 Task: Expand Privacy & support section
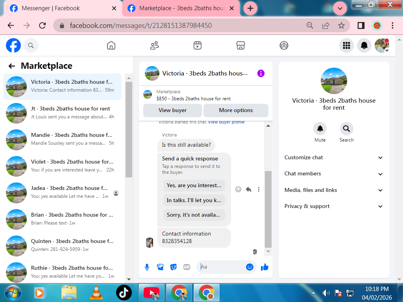point(334,206)
